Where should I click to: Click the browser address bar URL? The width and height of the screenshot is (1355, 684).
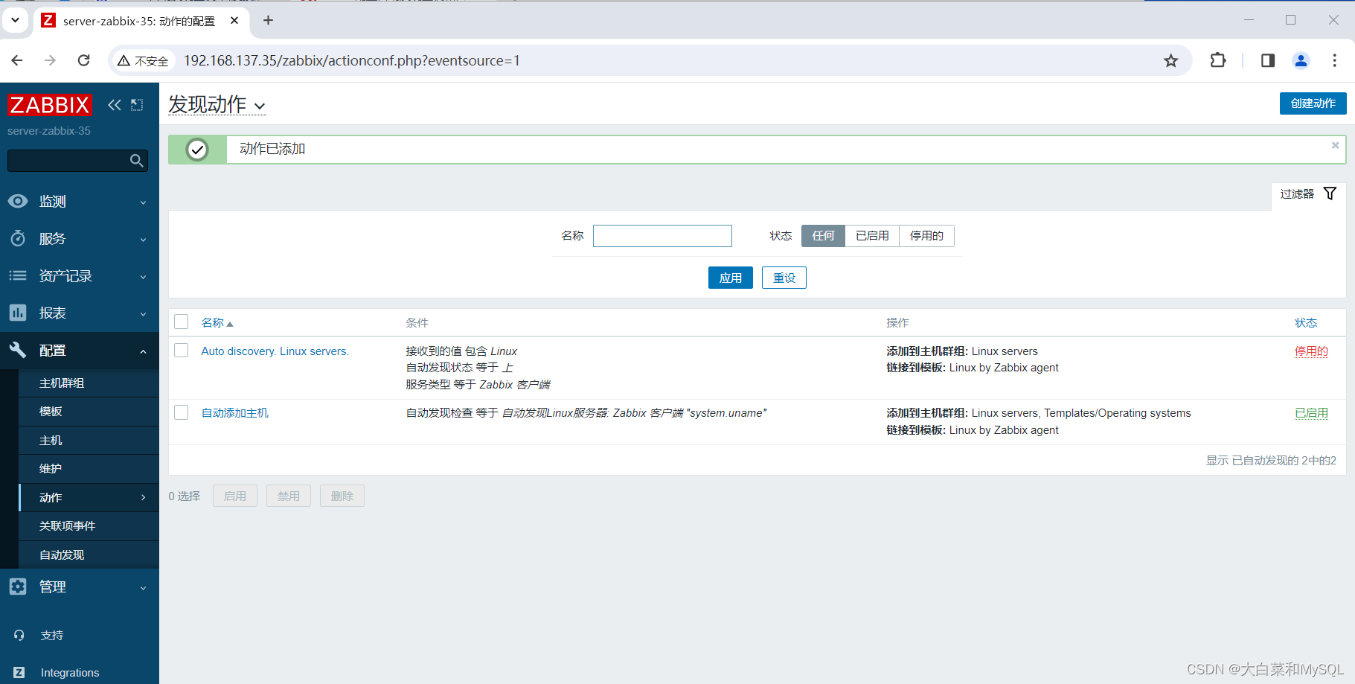point(352,61)
